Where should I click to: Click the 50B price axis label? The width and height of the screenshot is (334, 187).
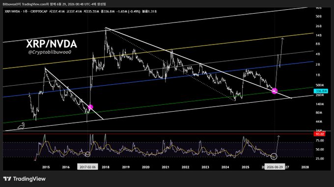tap(319, 16)
